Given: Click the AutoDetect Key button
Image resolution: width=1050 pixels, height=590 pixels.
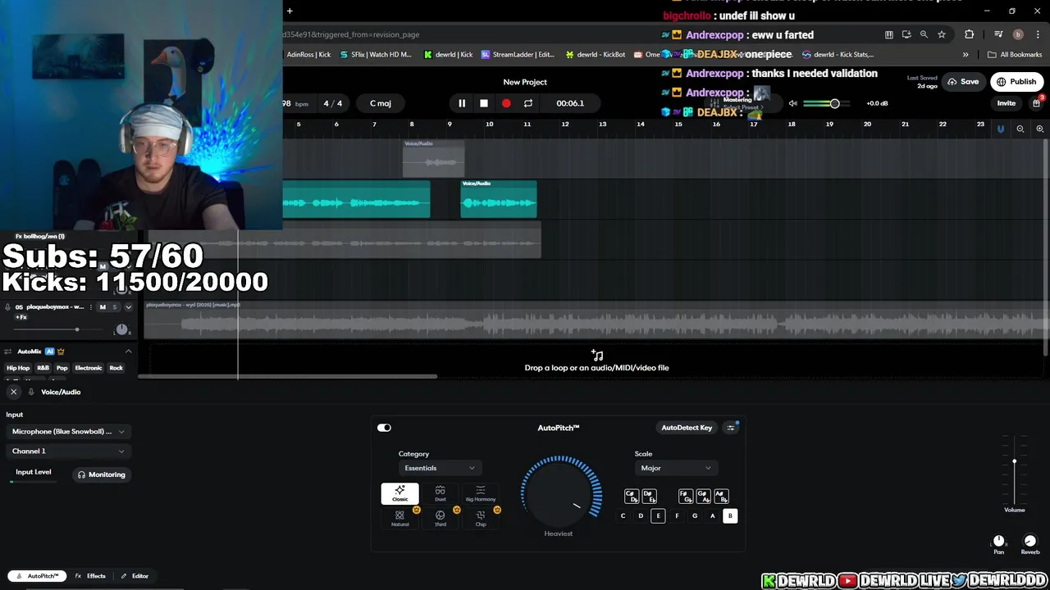Looking at the screenshot, I should (687, 428).
